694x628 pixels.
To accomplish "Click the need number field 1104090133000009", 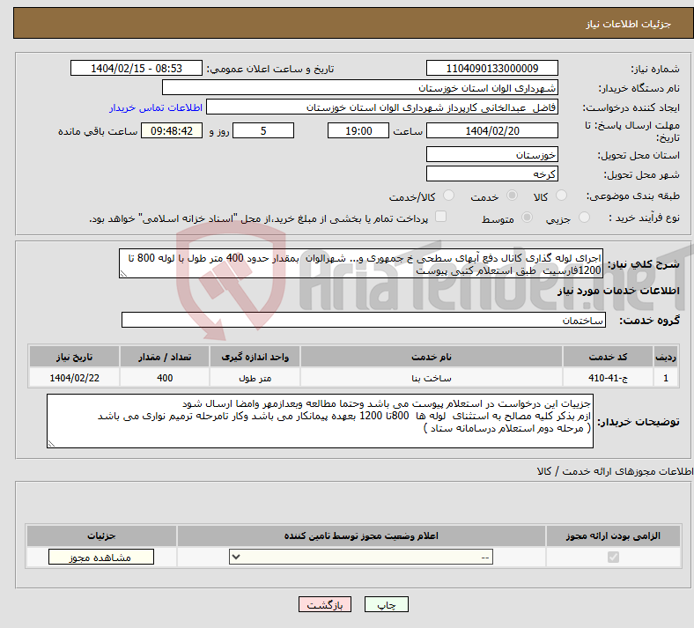I will (491, 68).
